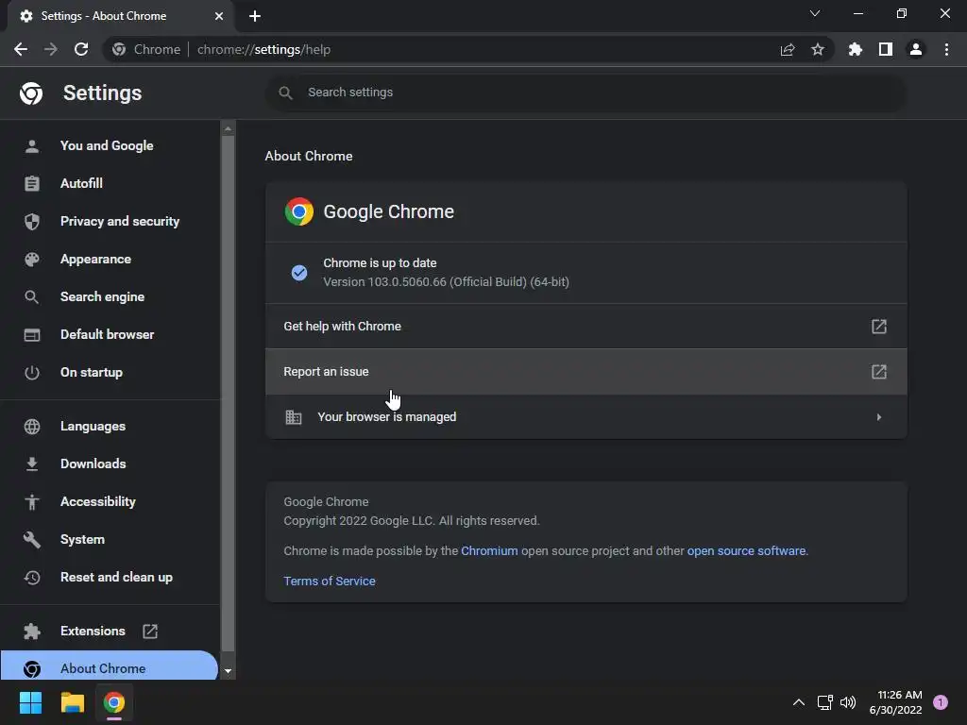Image resolution: width=967 pixels, height=725 pixels.
Task: Open the Extensions puzzle icon in toolbar
Action: (855, 49)
